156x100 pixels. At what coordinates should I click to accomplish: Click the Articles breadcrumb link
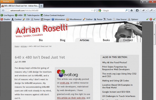pyautogui.click(x=24, y=46)
